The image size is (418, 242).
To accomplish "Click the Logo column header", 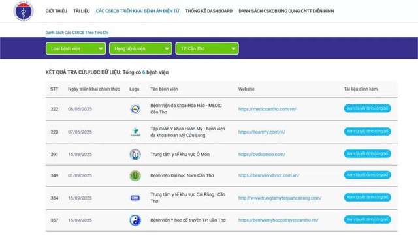I will click(x=134, y=89).
